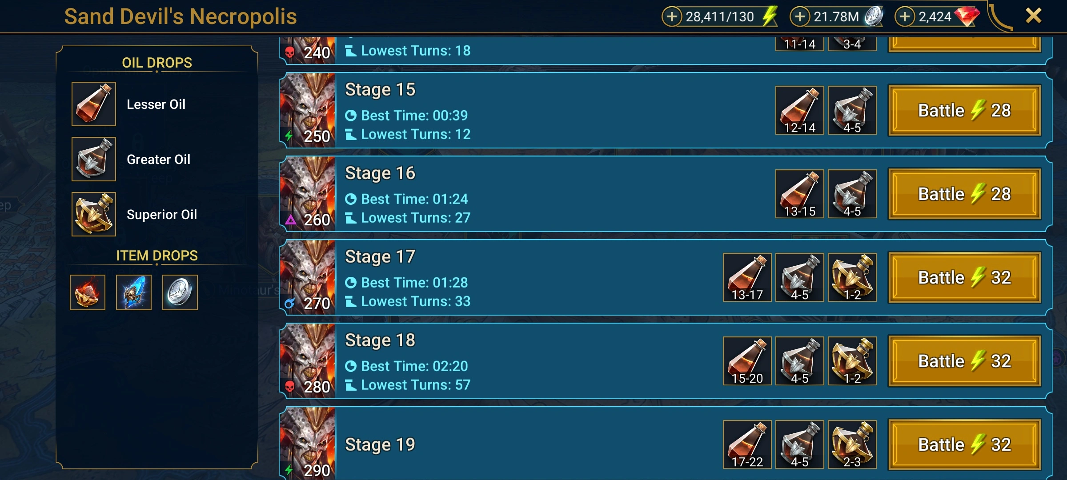This screenshot has width=1067, height=480.
Task: Tap Stage 19 Superior Oil 2-3 reward
Action: 852,444
